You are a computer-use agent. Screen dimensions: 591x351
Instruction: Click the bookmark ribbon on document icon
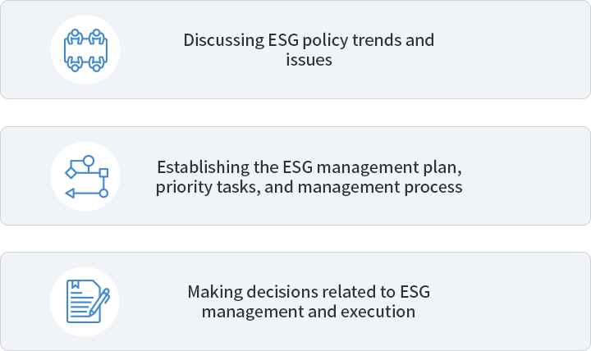75,285
